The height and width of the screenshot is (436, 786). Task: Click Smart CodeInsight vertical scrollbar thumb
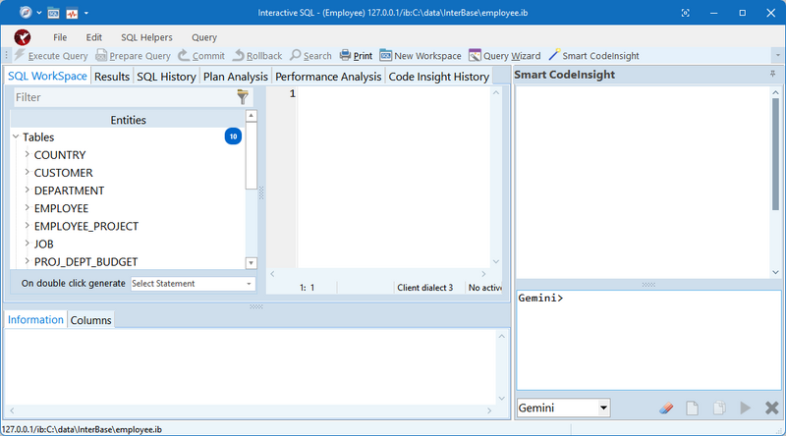(775, 154)
